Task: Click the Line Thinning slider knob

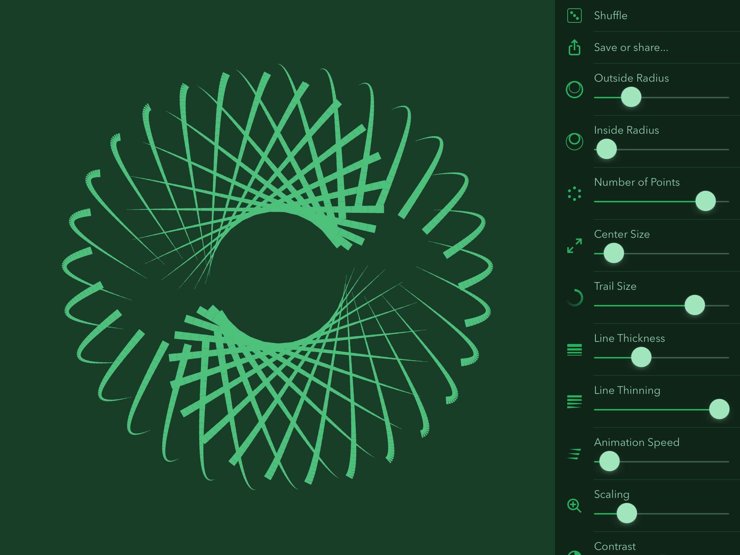Action: click(x=719, y=409)
